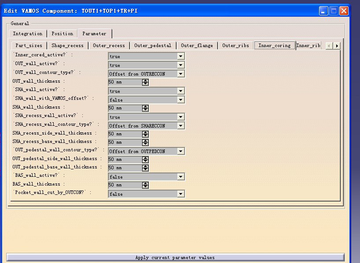Click the SHA_recess_side_wall_thickness field

(x=125, y=134)
